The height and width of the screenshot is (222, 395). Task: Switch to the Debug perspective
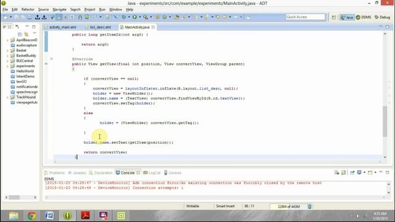point(383,17)
